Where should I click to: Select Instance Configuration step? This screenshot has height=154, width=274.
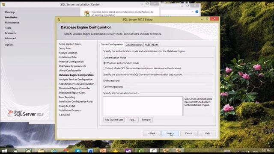pyautogui.click(x=71, y=62)
